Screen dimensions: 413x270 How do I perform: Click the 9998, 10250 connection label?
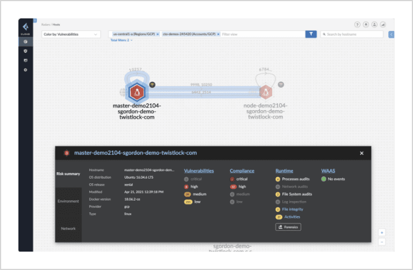pyautogui.click(x=201, y=85)
